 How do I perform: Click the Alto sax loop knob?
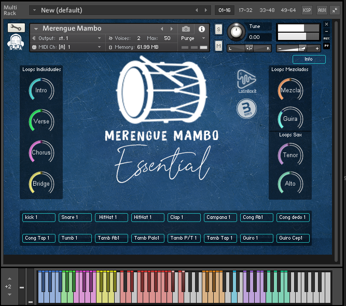point(290,183)
